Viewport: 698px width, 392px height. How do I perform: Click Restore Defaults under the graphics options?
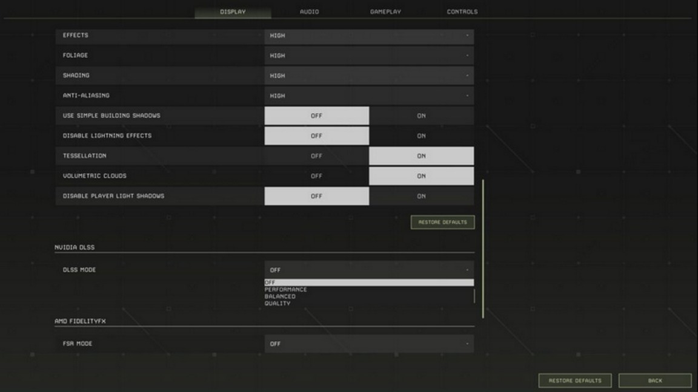tap(442, 222)
